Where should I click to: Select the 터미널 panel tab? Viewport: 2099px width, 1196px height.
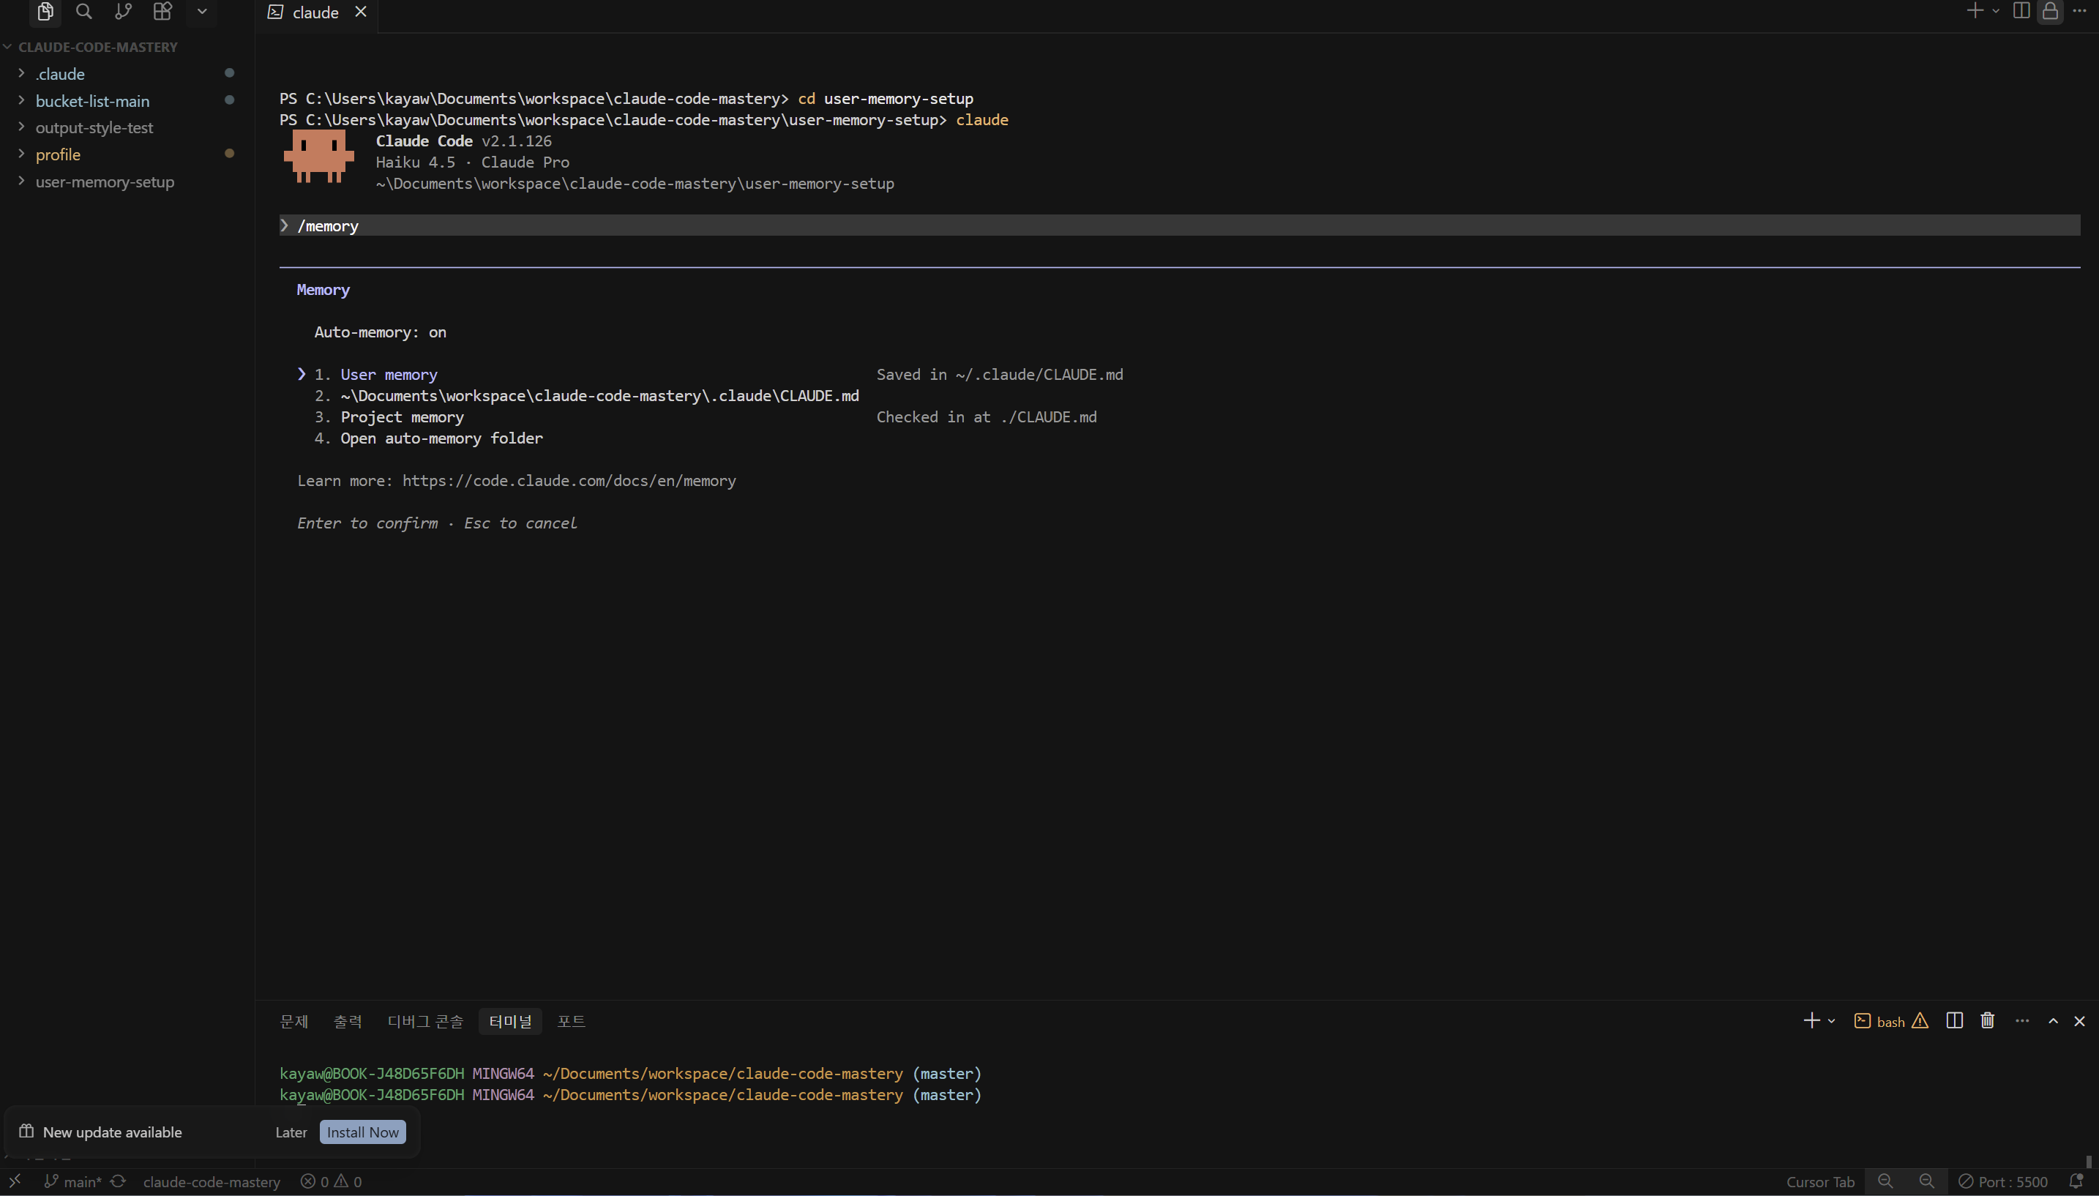[x=510, y=1021]
